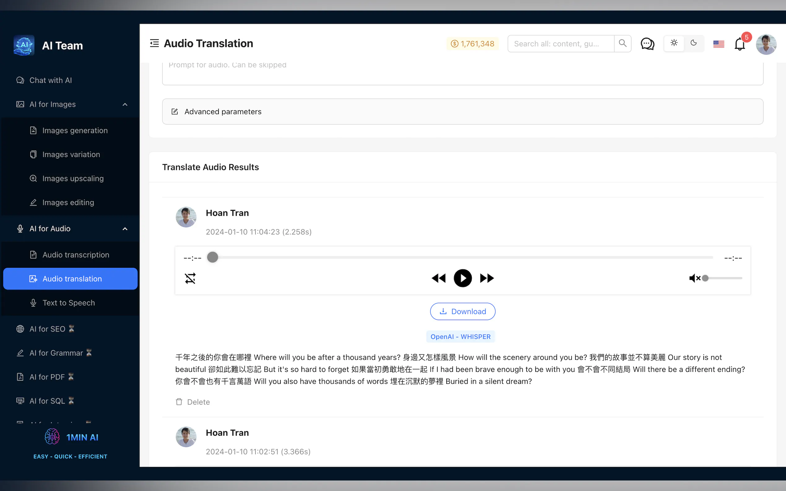Switch to light mode sun toggle
The width and height of the screenshot is (786, 491).
pos(674,43)
